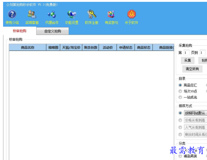Viewport: 207px width, 160px height.
Task: Select radio beside 价格从低到高
Action: (180, 120)
